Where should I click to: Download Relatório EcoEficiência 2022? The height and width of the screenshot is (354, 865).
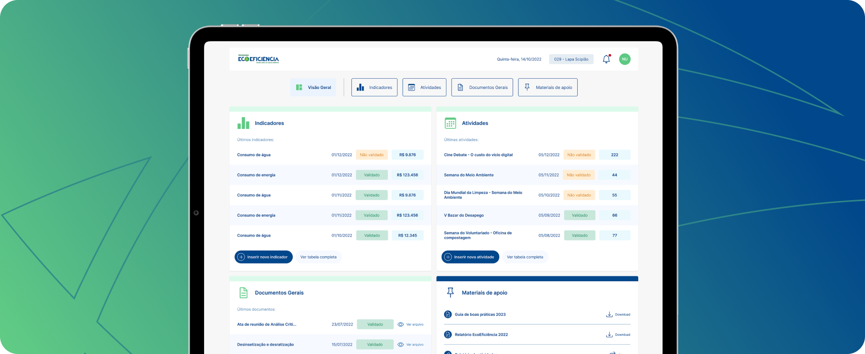(618, 335)
